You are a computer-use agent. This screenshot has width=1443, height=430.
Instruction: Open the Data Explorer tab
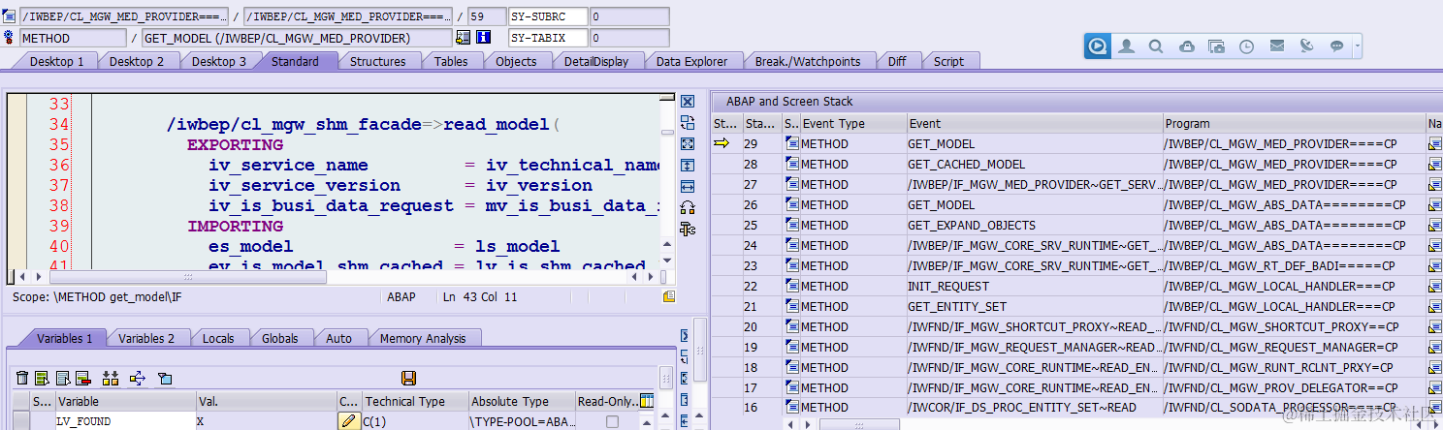click(x=691, y=61)
